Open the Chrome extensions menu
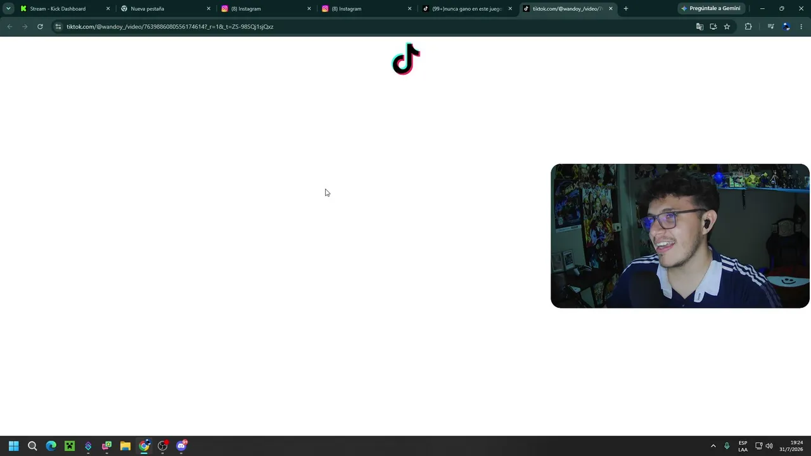Image resolution: width=811 pixels, height=456 pixels. coord(748,27)
